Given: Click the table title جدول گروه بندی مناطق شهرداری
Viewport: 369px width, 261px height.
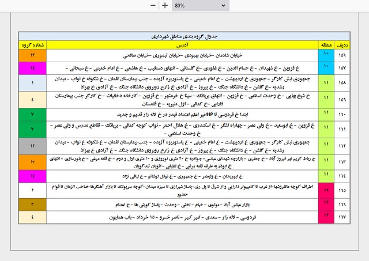Looking at the screenshot, I should point(183,36).
